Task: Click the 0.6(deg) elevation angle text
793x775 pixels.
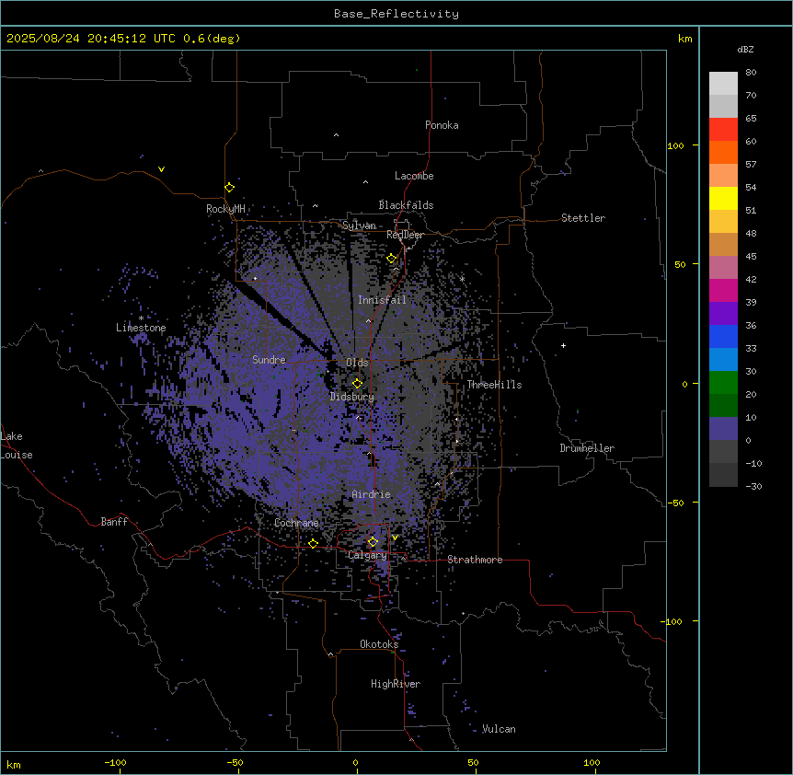Action: tap(212, 39)
